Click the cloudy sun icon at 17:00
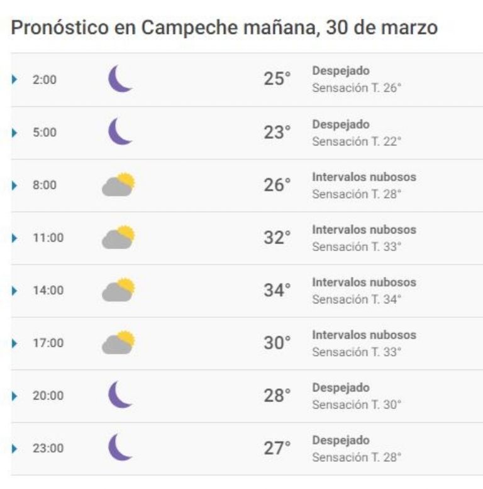483x489 pixels. coord(119,342)
